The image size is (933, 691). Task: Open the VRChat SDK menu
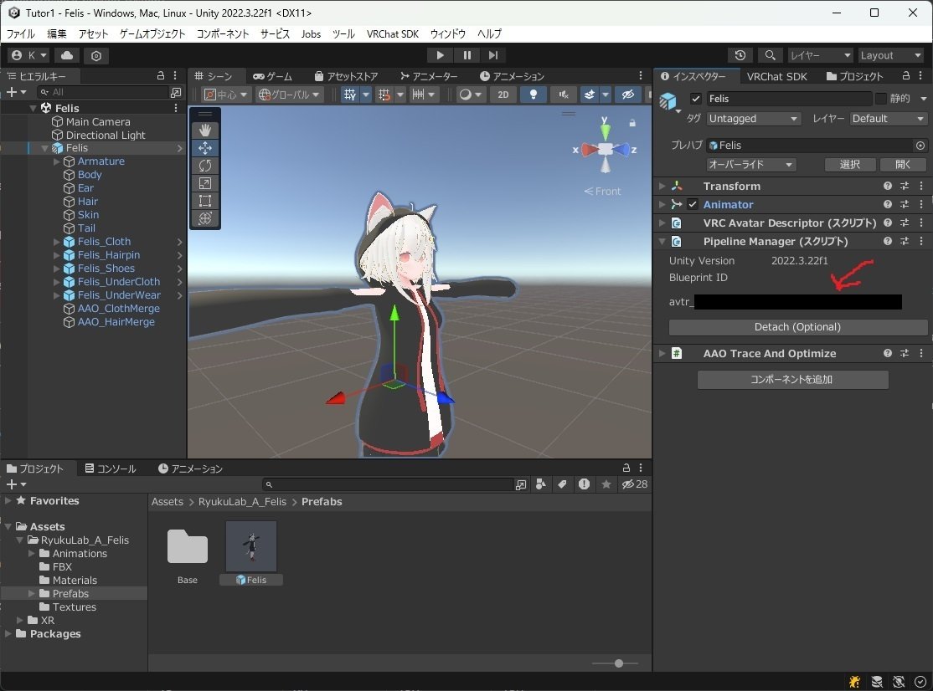(x=393, y=33)
